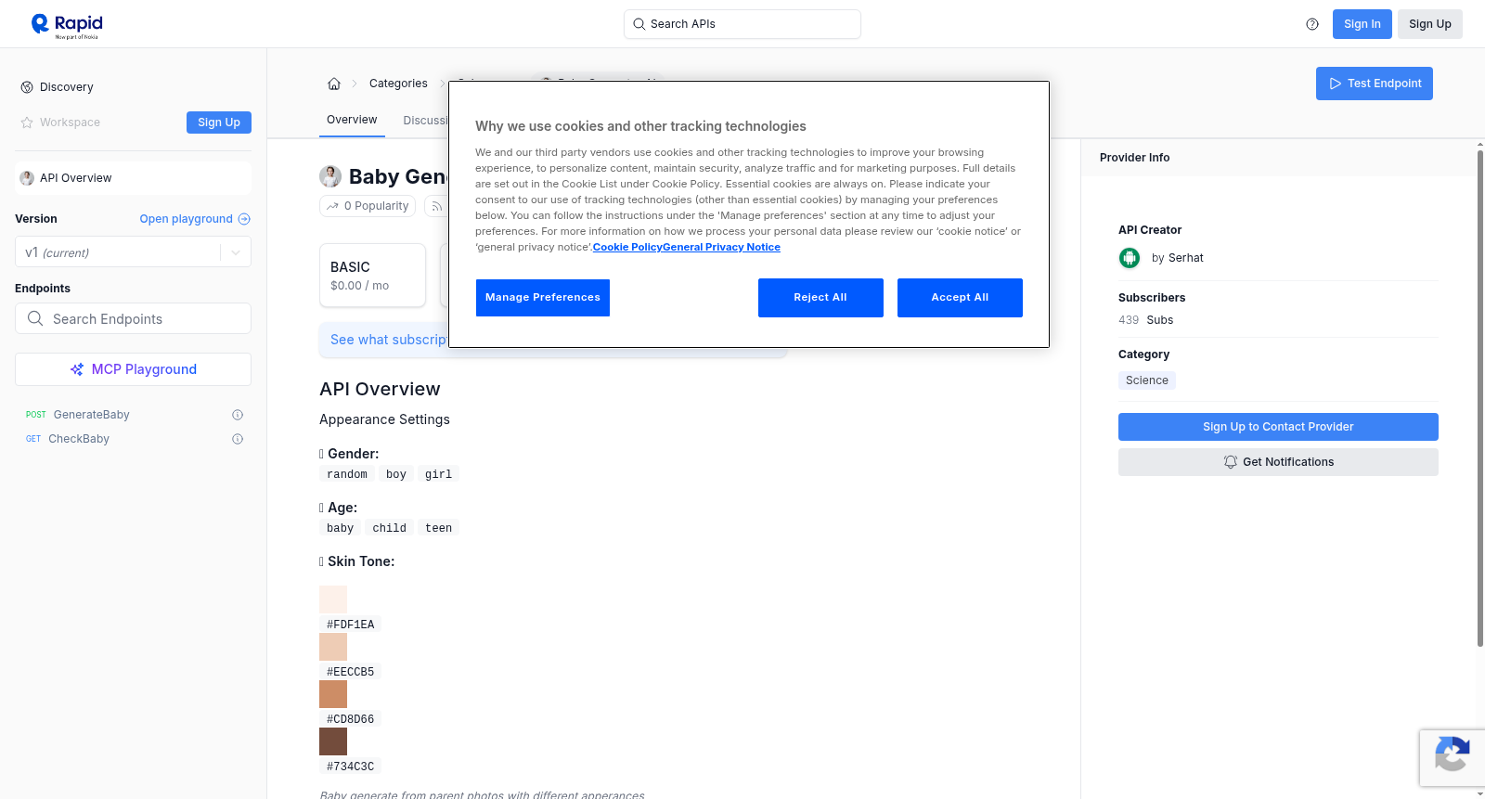Screen dimensions: 1485x799
Task: Click the Workspace star icon
Action: pos(27,122)
